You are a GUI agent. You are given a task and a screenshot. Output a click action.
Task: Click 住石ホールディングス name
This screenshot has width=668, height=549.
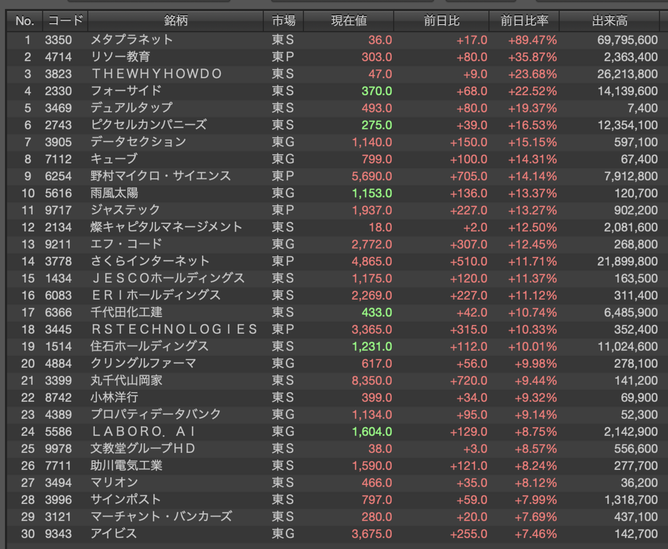[150, 346]
